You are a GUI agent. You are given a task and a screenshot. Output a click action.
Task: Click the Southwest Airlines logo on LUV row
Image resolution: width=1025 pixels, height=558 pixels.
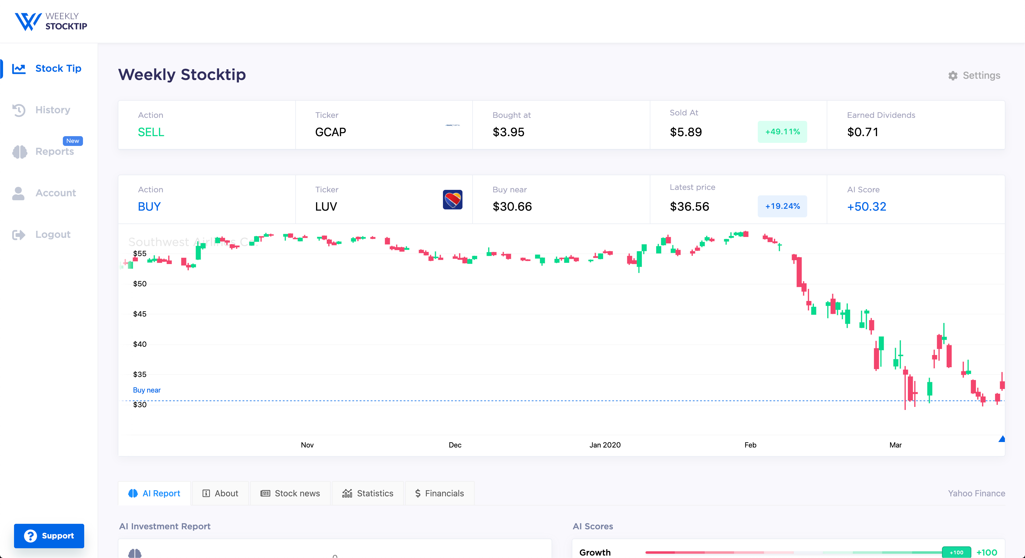(x=452, y=200)
